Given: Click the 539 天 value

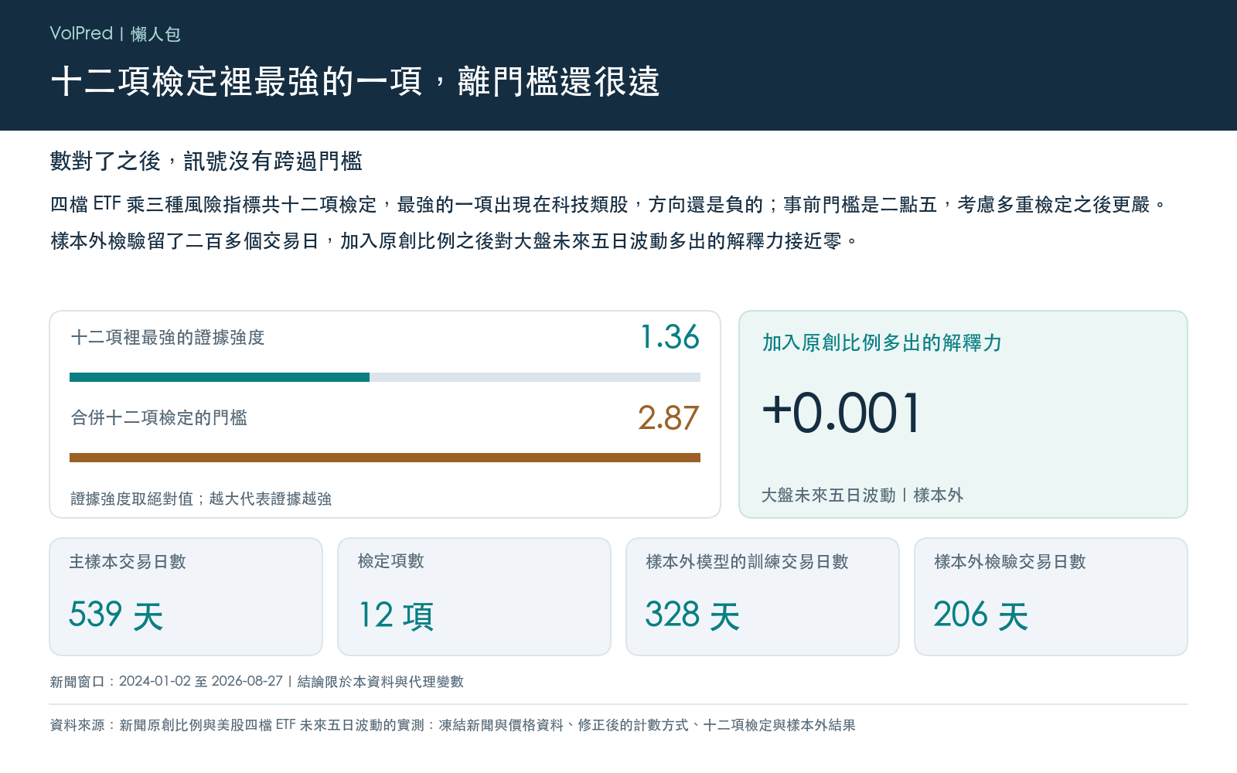Looking at the screenshot, I should pyautogui.click(x=116, y=615).
